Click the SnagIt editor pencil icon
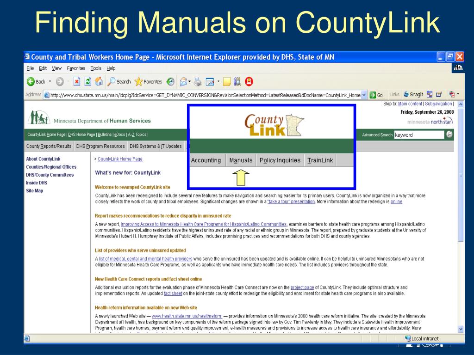The height and width of the screenshot is (355, 474). [x=439, y=94]
